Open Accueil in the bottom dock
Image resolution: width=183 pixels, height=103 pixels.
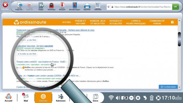click(8, 98)
